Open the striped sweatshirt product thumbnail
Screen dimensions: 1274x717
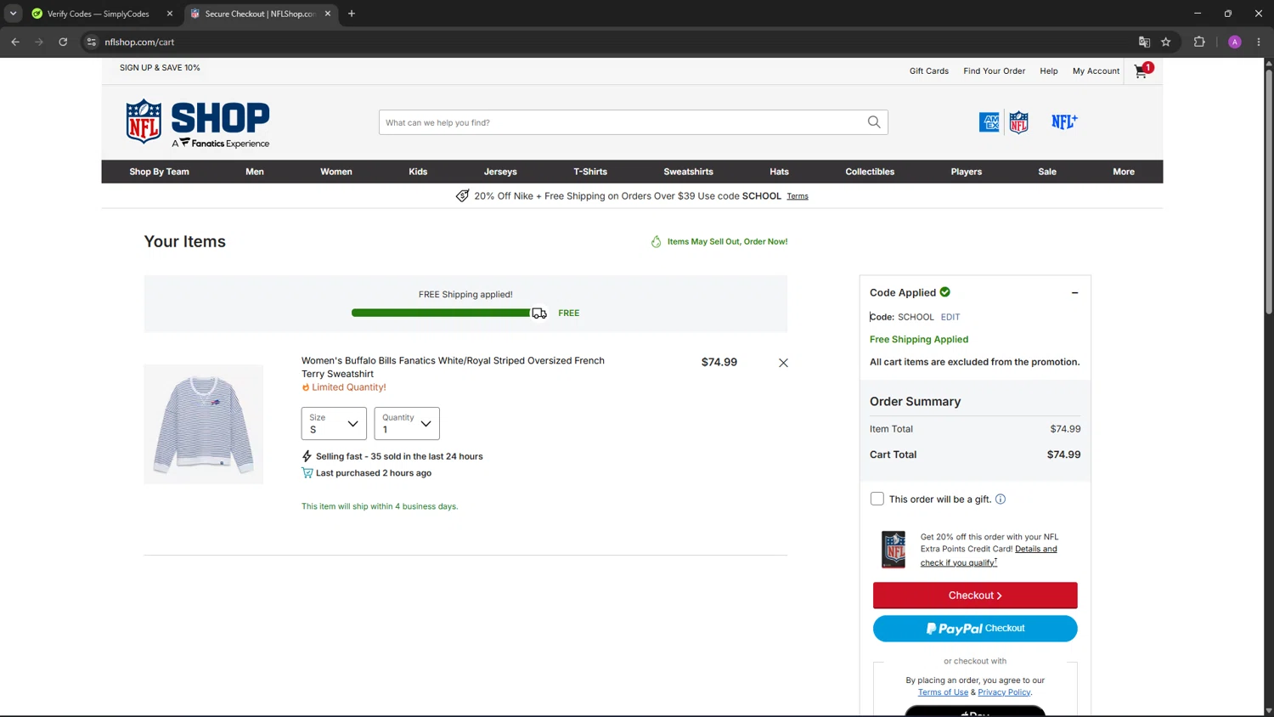pos(203,424)
